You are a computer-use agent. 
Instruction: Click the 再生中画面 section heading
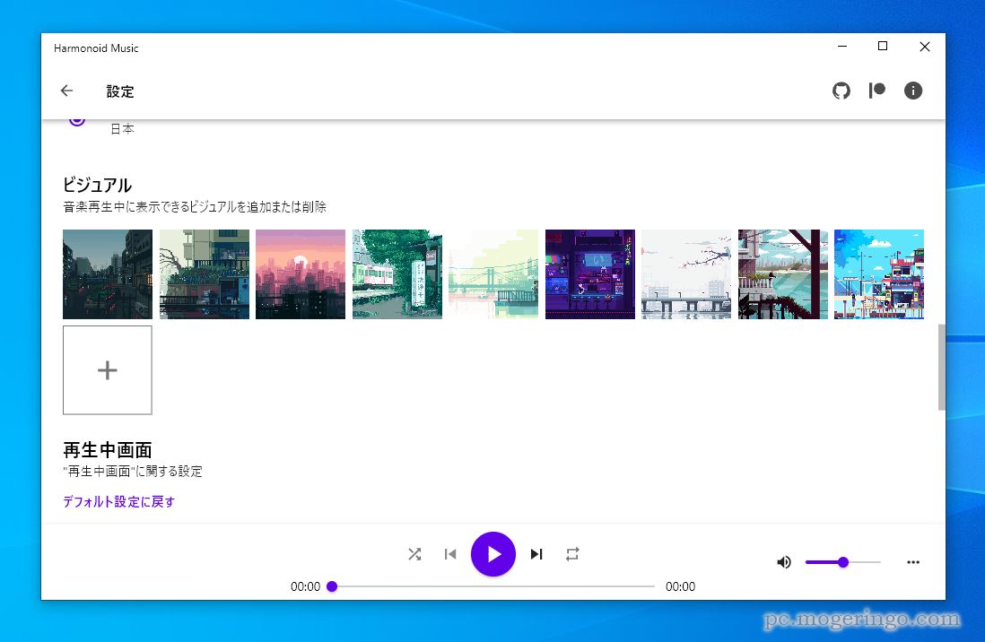[x=108, y=450]
